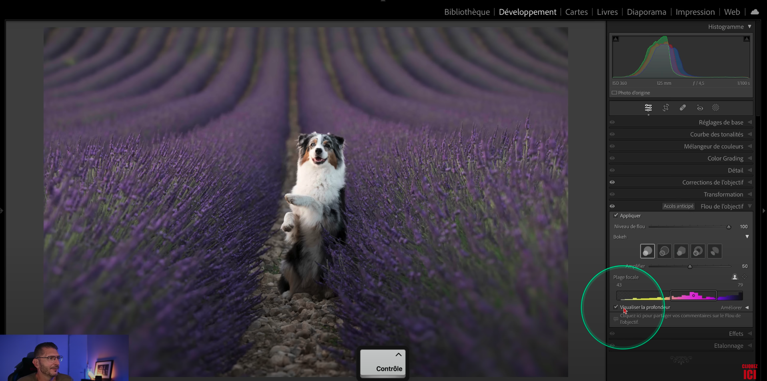Viewport: 767px width, 381px height.
Task: Click the point focus target icon
Action: point(745,277)
